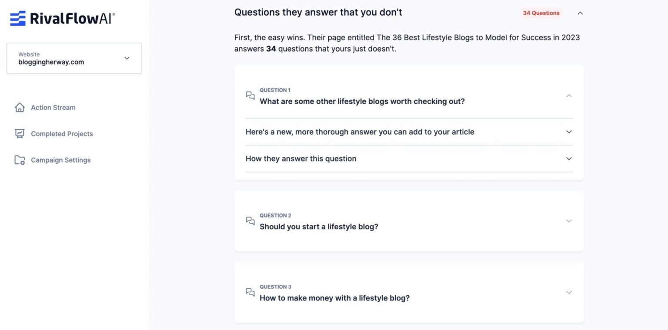Click the speech-bubble icon beside Question 3
Viewport: 668px width, 330px height.
pos(250,292)
